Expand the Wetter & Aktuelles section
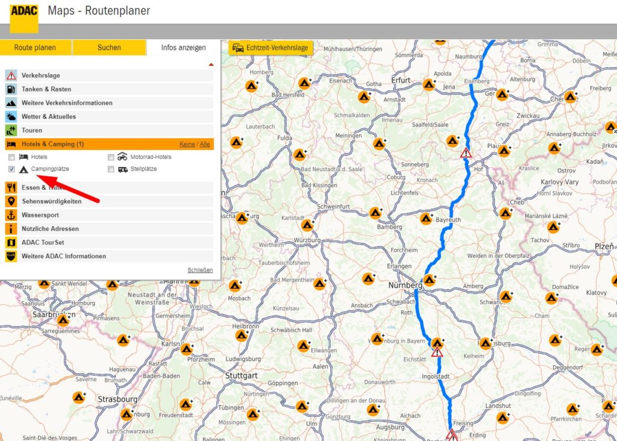The height and width of the screenshot is (441, 617). (110, 117)
